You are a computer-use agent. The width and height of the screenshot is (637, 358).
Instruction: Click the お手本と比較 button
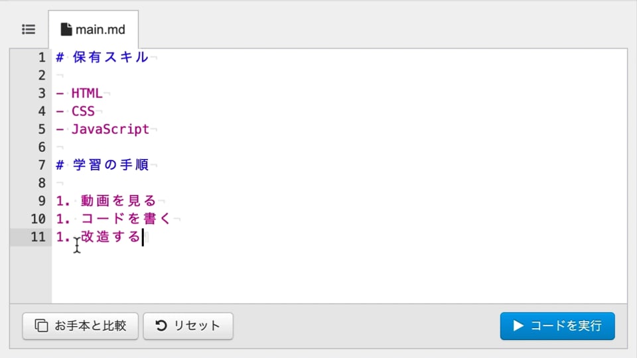(x=80, y=326)
